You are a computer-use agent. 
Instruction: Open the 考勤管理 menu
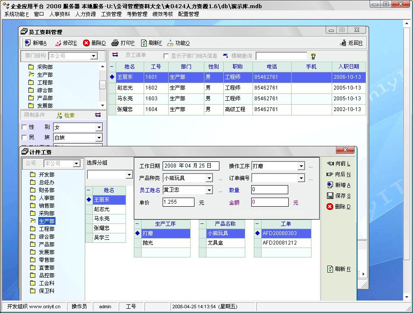click(137, 14)
